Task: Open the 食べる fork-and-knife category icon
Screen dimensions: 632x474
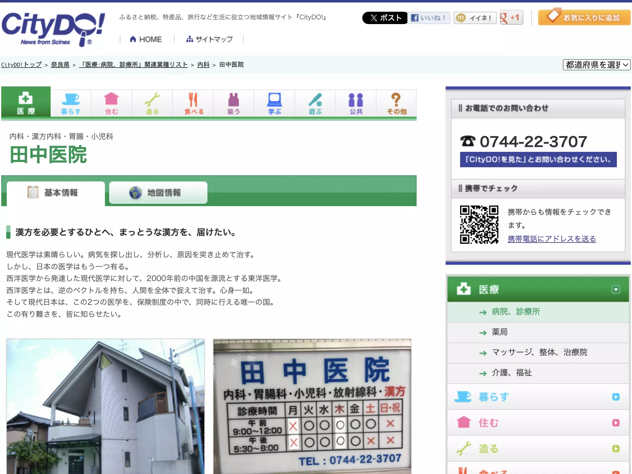Action: pyautogui.click(x=193, y=103)
